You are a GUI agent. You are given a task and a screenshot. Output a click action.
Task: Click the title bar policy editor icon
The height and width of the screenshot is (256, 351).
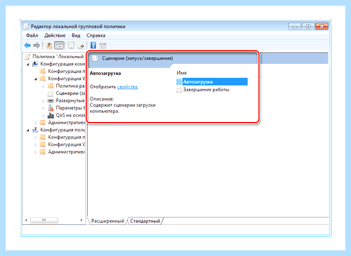[x=26, y=27]
